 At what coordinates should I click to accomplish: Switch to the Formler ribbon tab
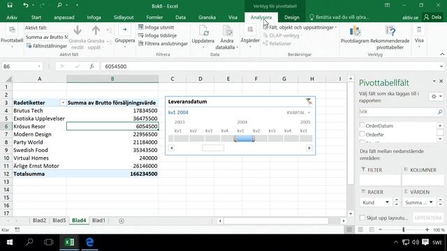point(154,17)
